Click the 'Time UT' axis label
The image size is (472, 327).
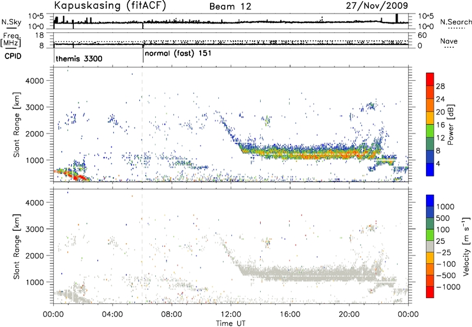pos(231,323)
